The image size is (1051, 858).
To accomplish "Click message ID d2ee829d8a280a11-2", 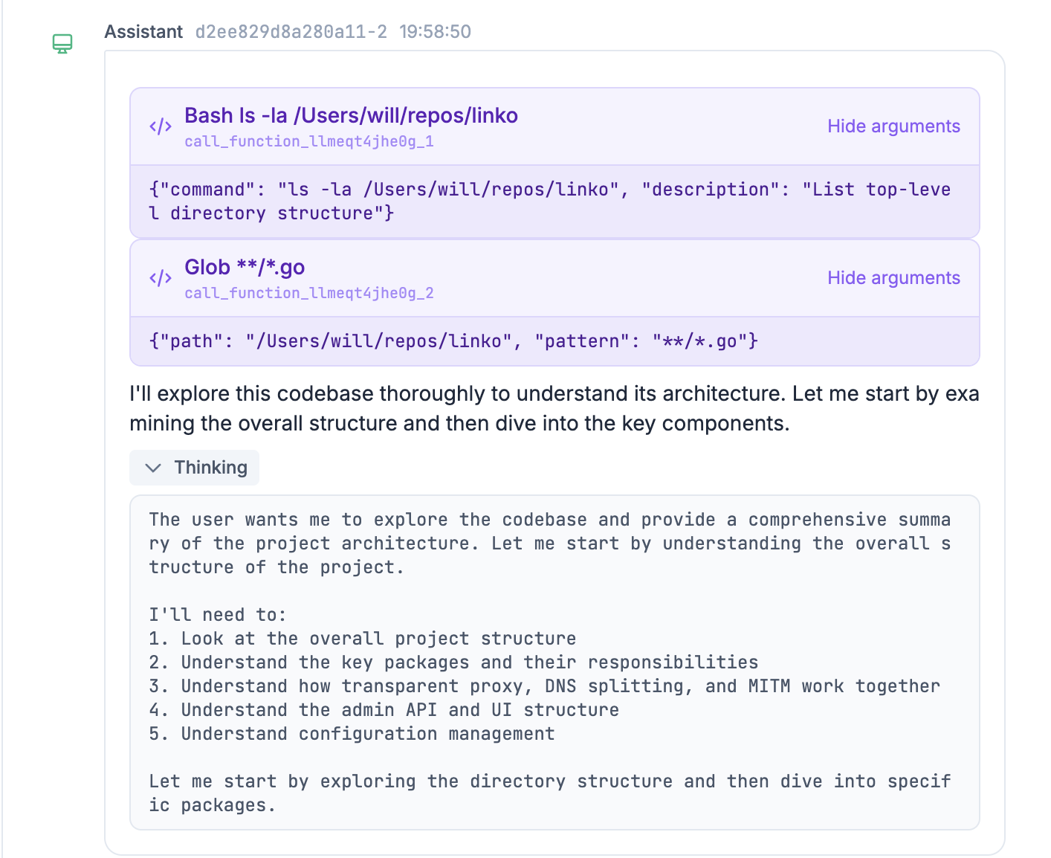I will [x=291, y=32].
